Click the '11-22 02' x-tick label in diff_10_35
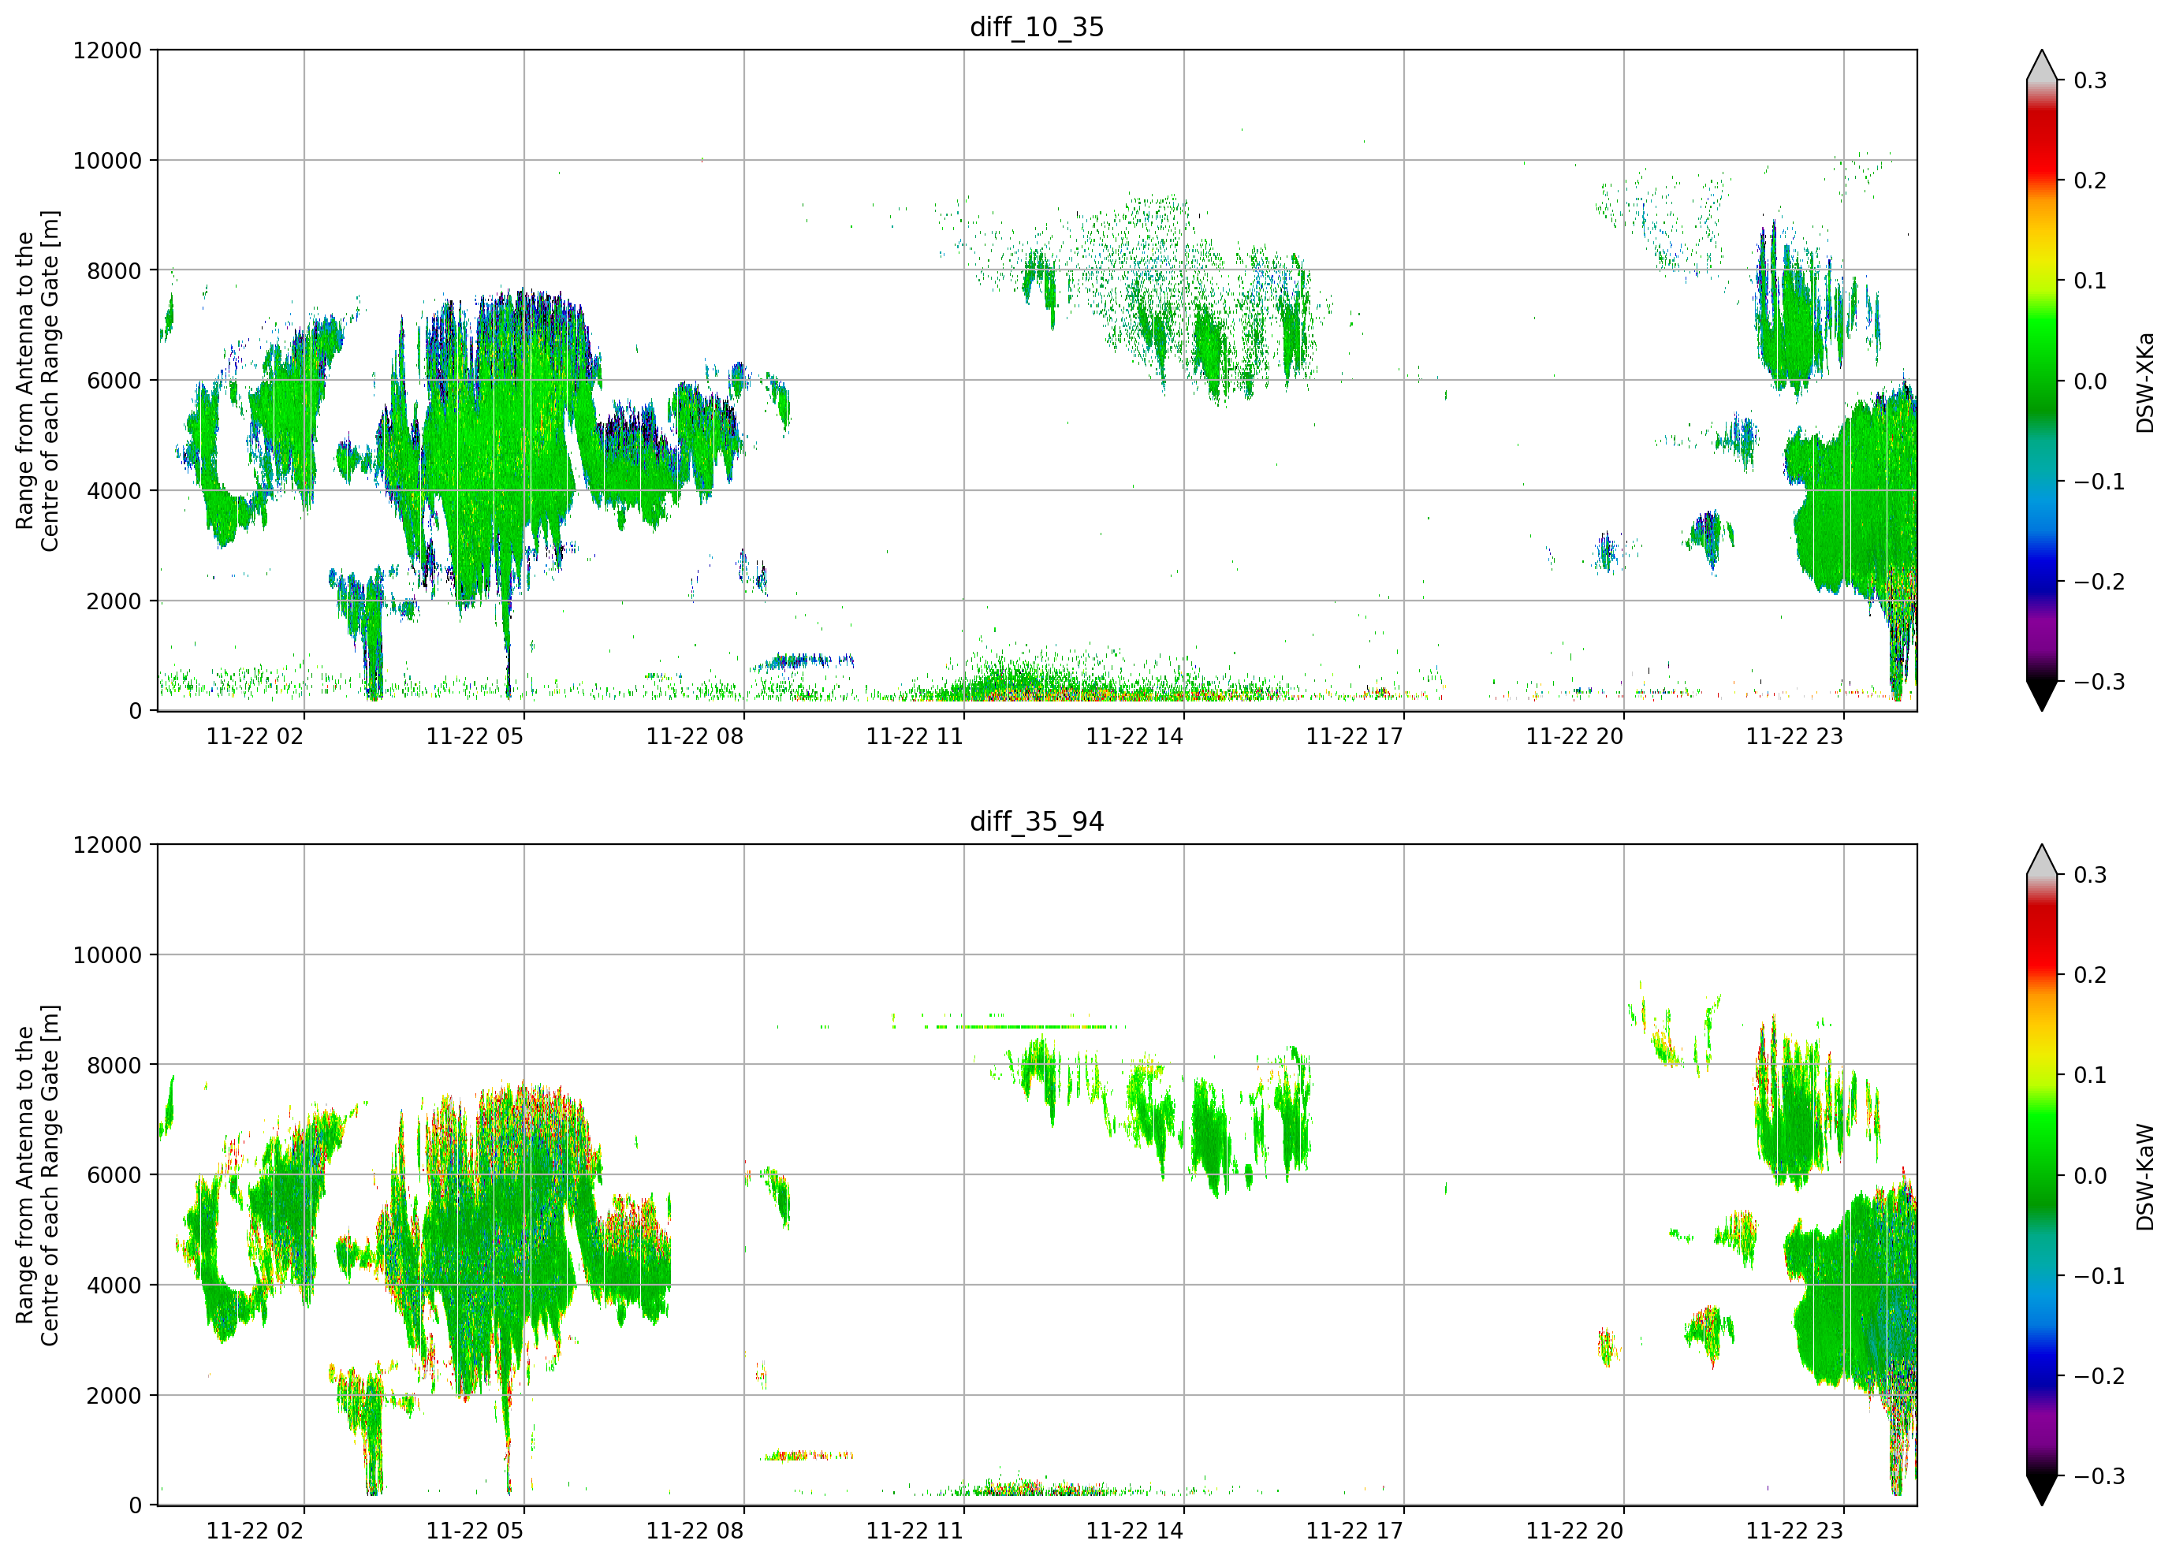This screenshot has width=2172, height=1559. (255, 736)
